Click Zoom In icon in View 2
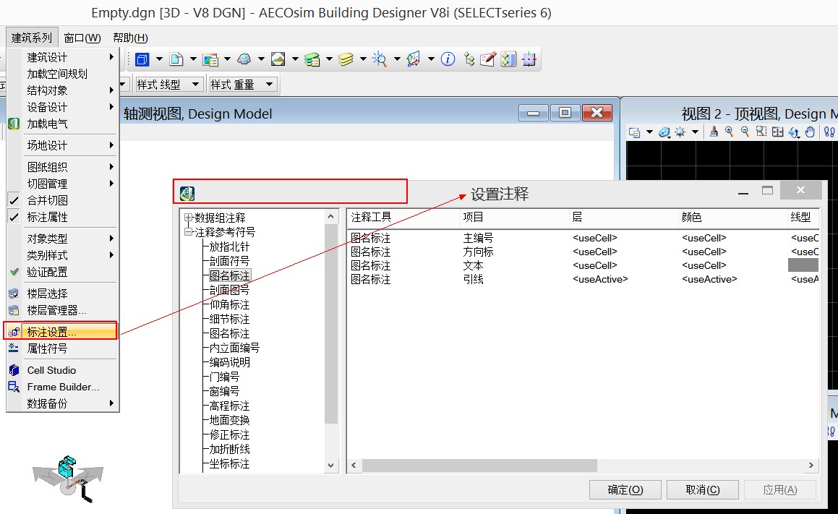838x514 pixels. [x=729, y=132]
